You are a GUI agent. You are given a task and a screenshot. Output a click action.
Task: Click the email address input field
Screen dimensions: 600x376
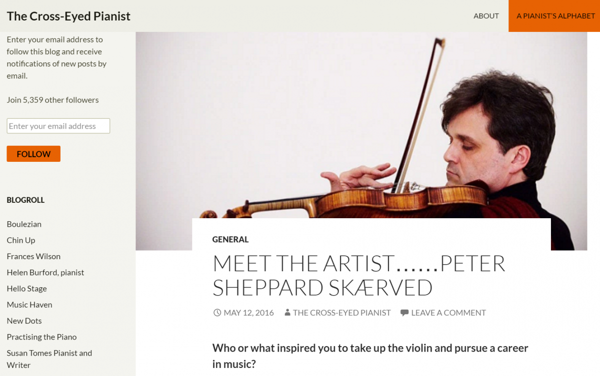58,126
